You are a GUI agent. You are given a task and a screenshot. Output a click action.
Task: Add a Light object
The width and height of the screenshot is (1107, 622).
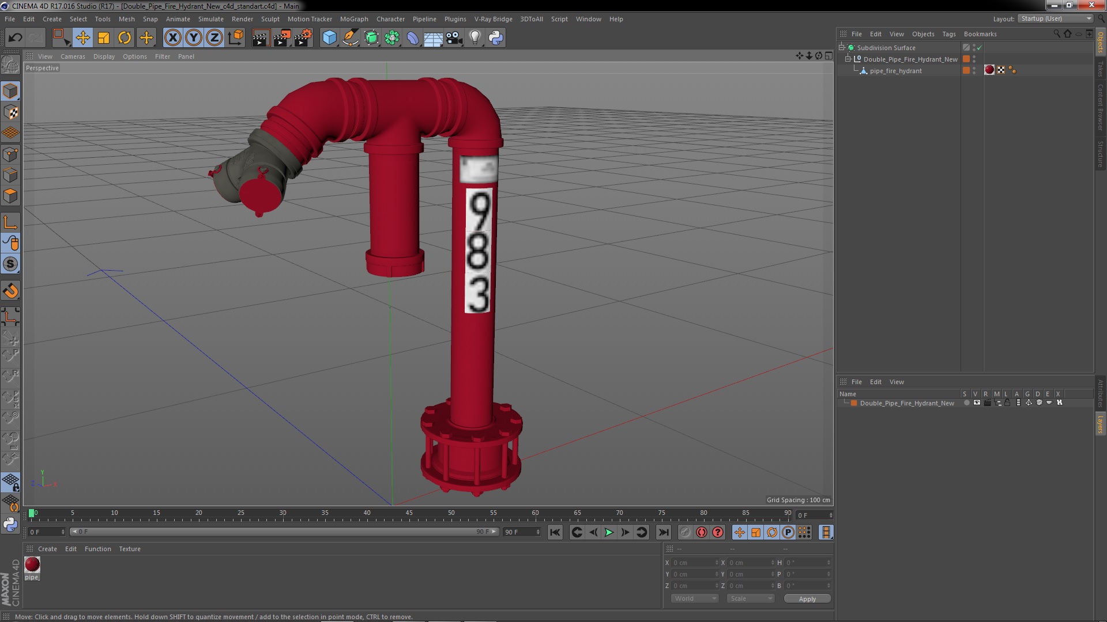[x=475, y=38]
